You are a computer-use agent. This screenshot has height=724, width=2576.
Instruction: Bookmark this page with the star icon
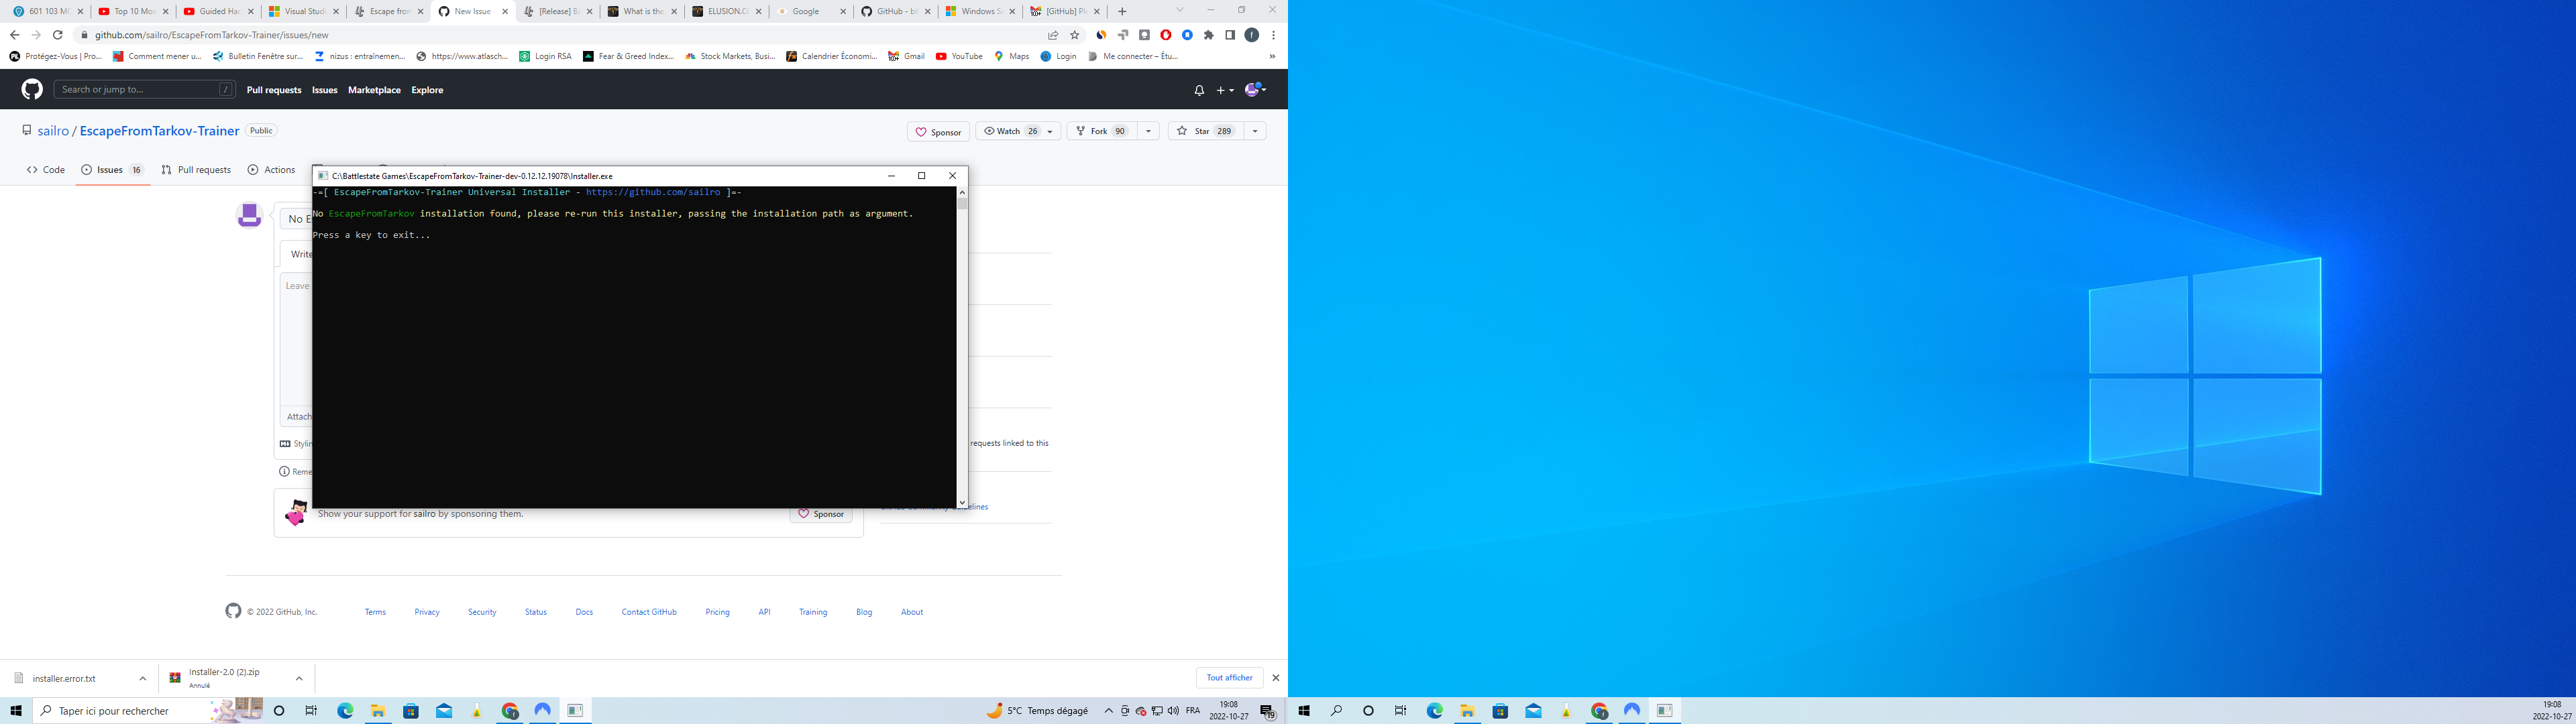pos(1075,35)
